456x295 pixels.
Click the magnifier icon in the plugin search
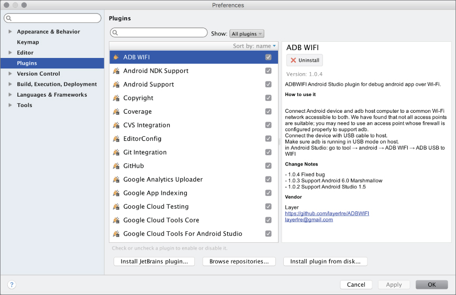[x=115, y=32]
